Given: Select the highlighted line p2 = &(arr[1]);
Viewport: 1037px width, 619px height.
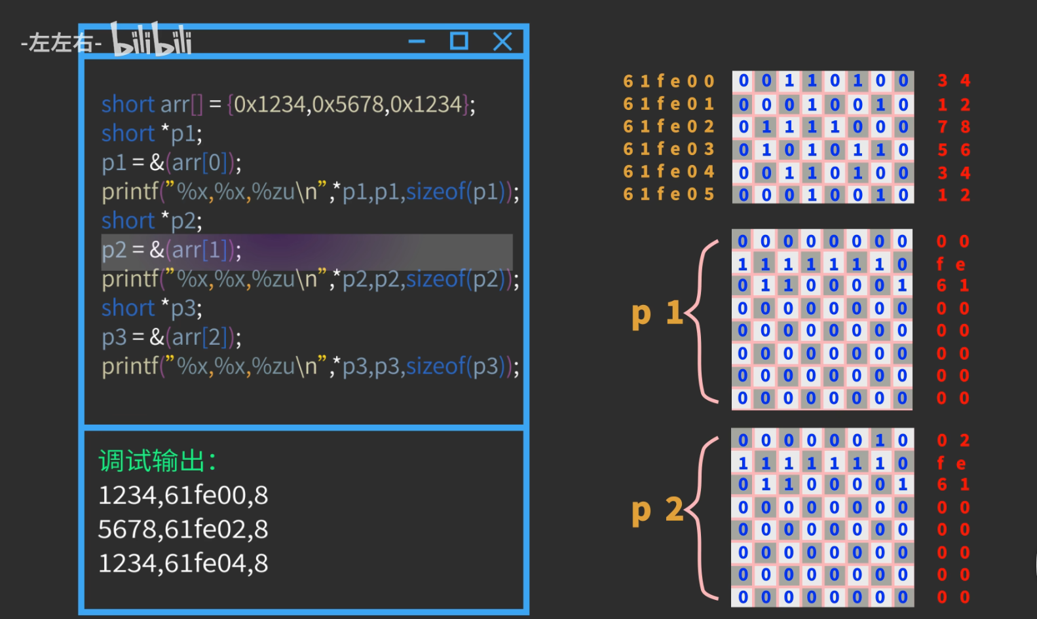Looking at the screenshot, I should pyautogui.click(x=172, y=250).
